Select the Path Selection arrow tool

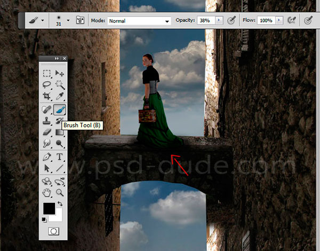(47, 168)
